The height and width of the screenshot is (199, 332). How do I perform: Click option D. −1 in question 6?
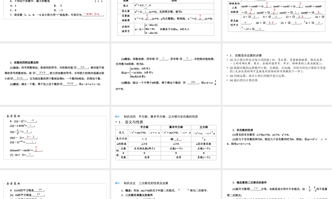(58, 10)
